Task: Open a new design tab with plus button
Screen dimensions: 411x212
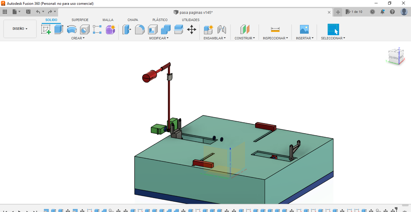Action: tap(338, 12)
